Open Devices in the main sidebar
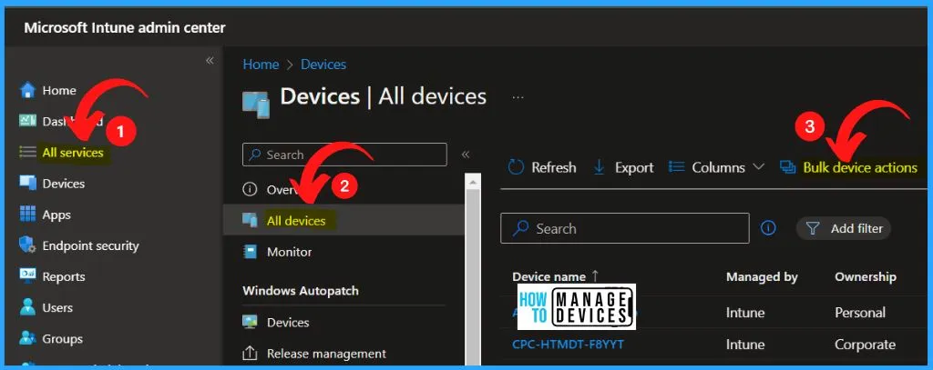 click(63, 184)
